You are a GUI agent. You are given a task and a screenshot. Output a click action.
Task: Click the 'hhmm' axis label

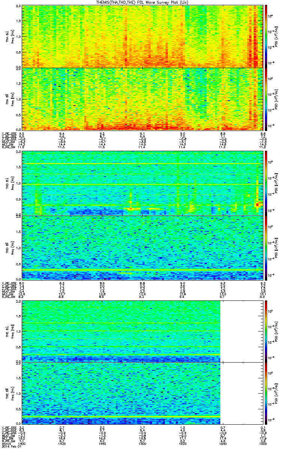(6, 444)
